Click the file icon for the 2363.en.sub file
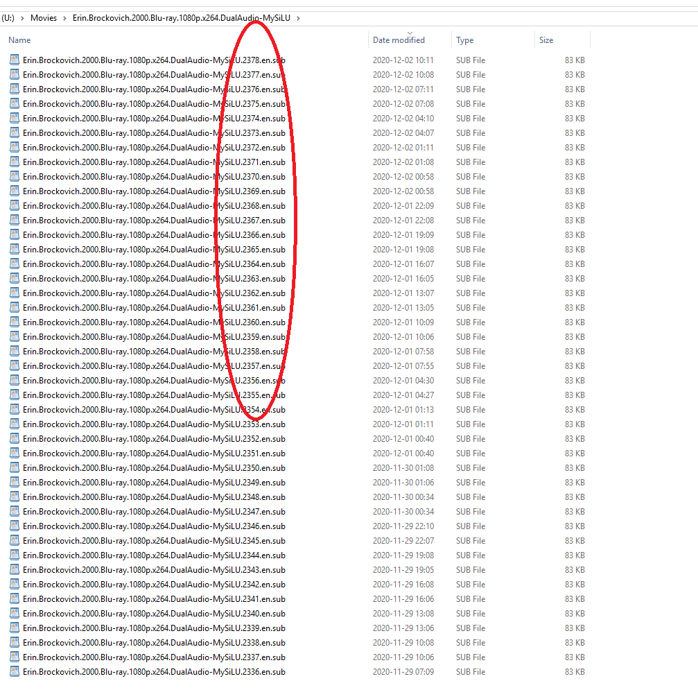The height and width of the screenshot is (690, 698). click(15, 278)
